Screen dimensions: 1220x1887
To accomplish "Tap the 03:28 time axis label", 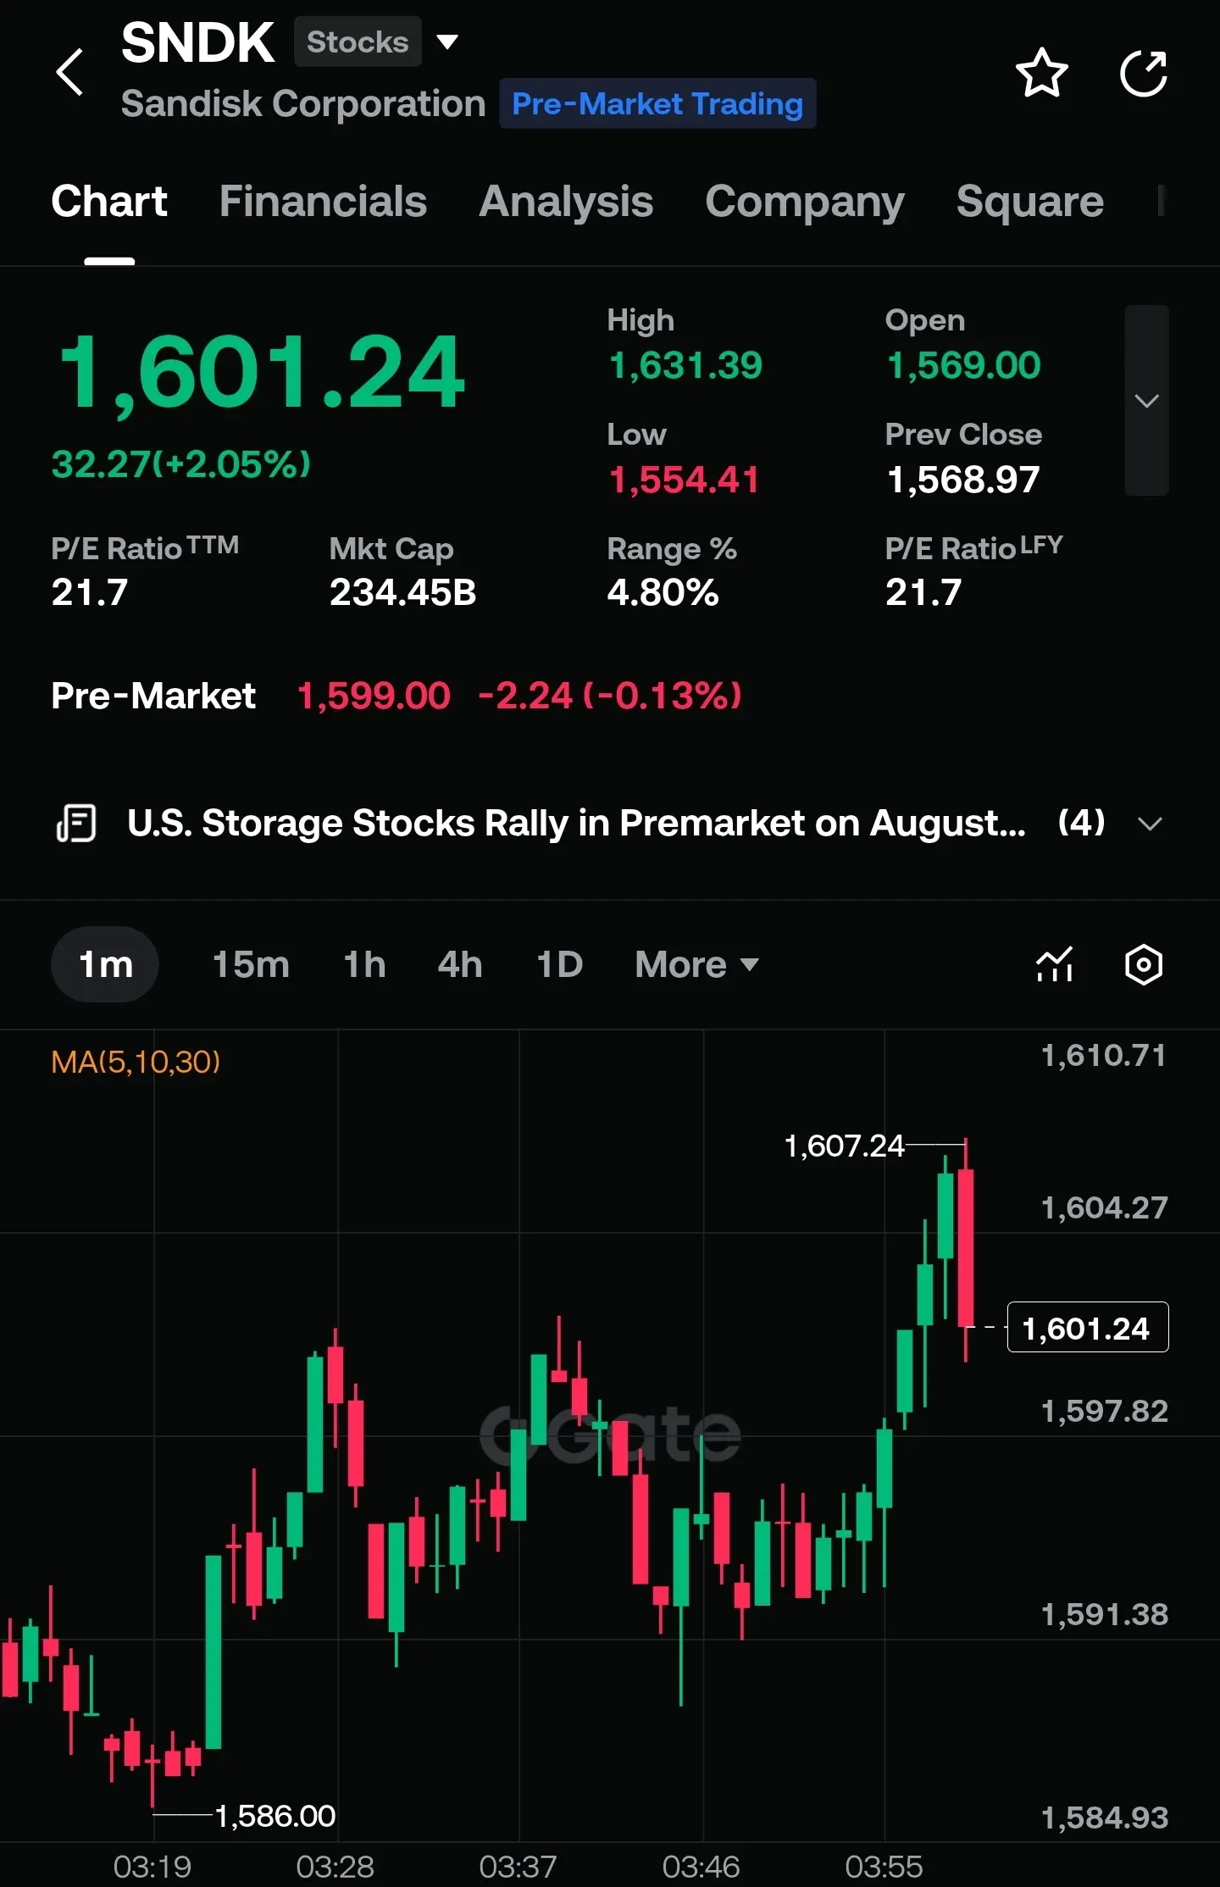I will click(x=335, y=1867).
